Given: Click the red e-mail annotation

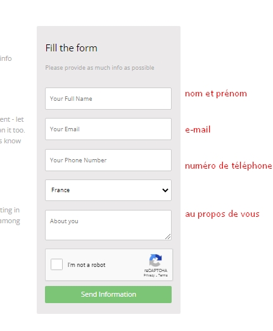Looking at the screenshot, I should (x=198, y=129).
